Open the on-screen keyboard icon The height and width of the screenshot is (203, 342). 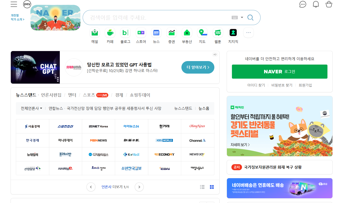(234, 18)
